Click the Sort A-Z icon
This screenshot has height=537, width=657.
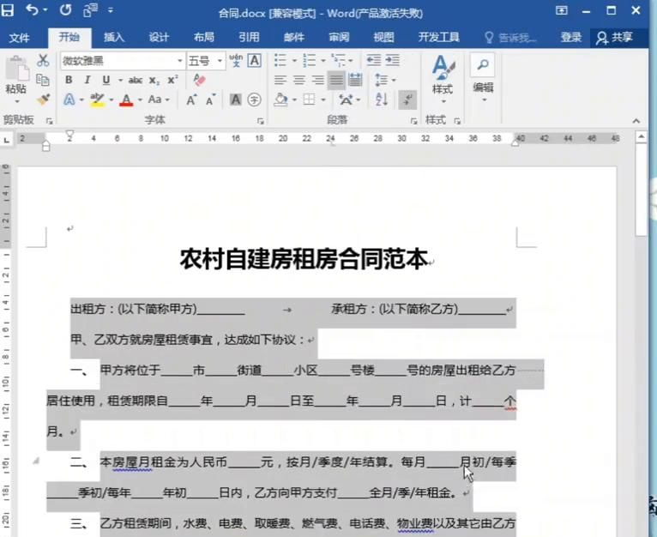[x=382, y=100]
